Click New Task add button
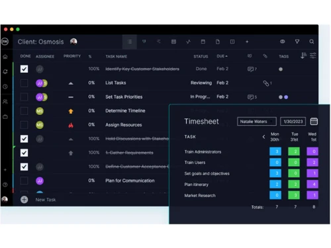This screenshot has width=331, height=248. coord(24,200)
